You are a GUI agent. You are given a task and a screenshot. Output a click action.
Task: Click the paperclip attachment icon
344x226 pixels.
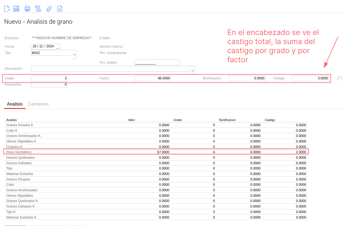[49, 9]
